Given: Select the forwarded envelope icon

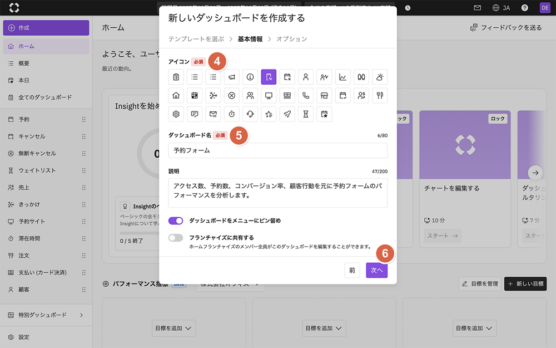Looking at the screenshot, I should click(213, 114).
